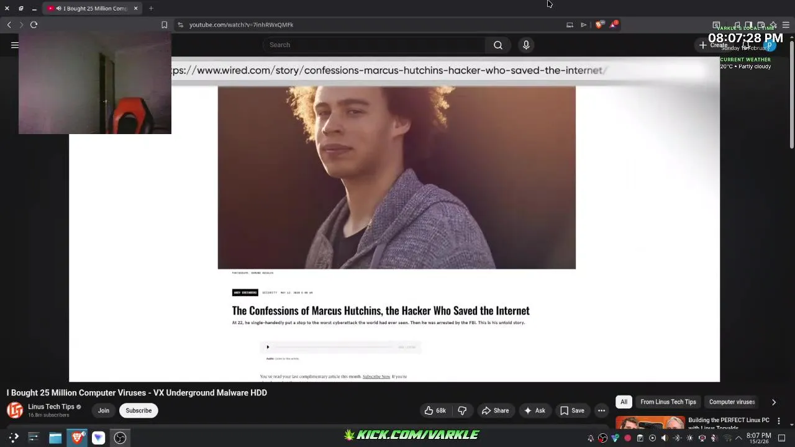Open the system tray notifications bell

(591, 438)
